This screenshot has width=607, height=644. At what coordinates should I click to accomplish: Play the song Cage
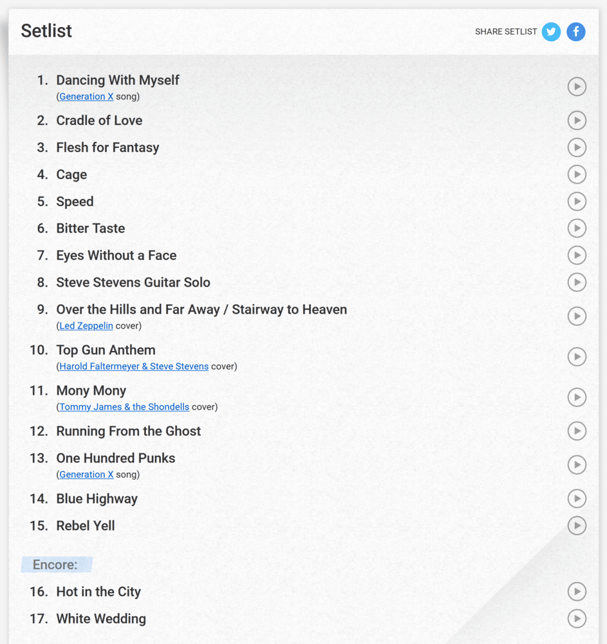[577, 175]
